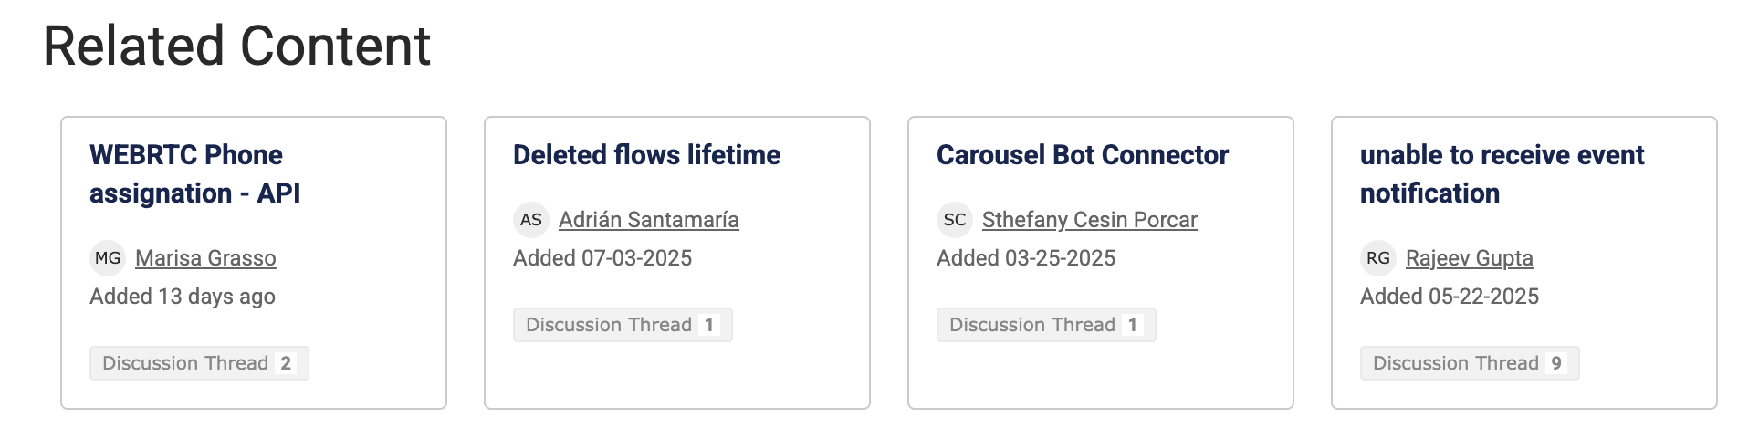The image size is (1738, 438).
Task: Click the Related Content heading
Action: pyautogui.click(x=236, y=46)
